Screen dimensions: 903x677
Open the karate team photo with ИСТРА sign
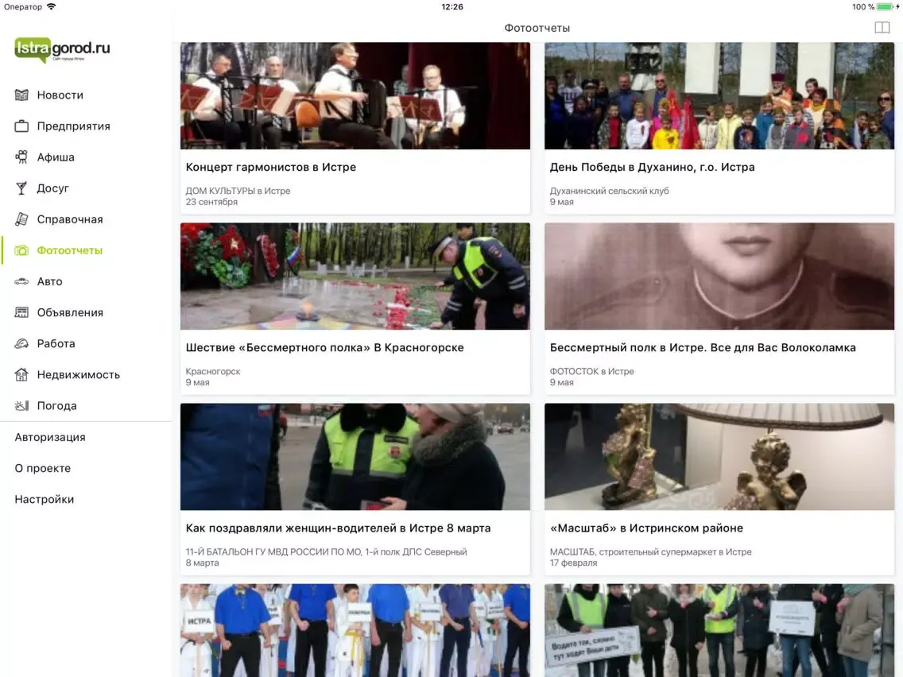(355, 630)
